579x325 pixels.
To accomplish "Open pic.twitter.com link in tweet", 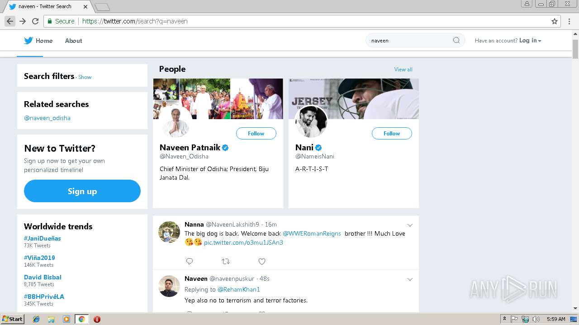I will (x=243, y=242).
